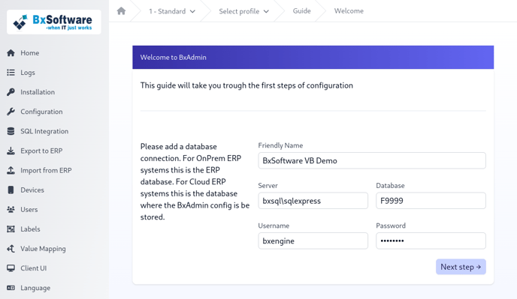Focus the Friendly Name input field

372,160
